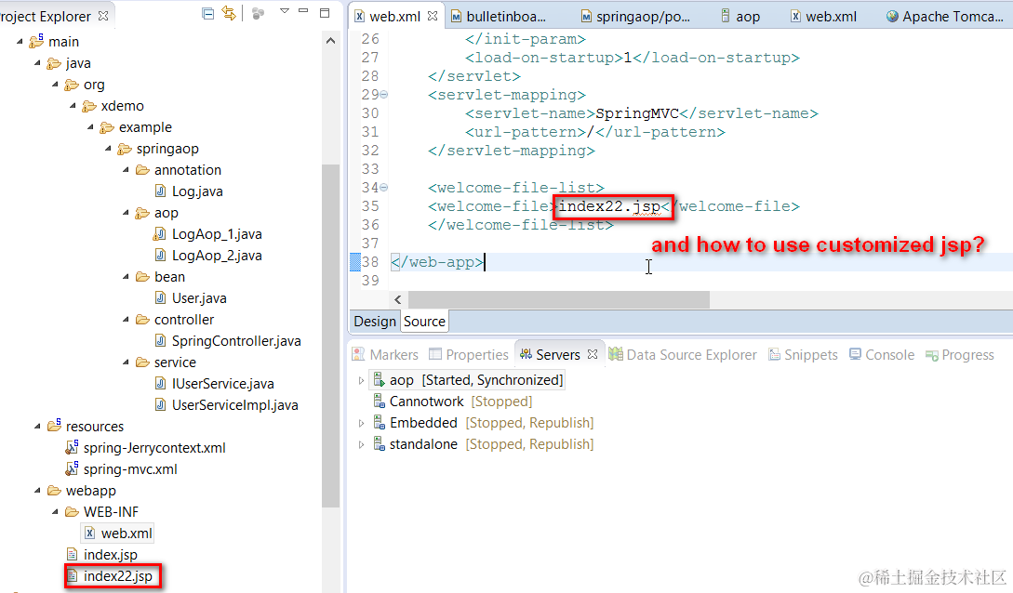Switch to springaop/po... editor tab

[x=636, y=17]
